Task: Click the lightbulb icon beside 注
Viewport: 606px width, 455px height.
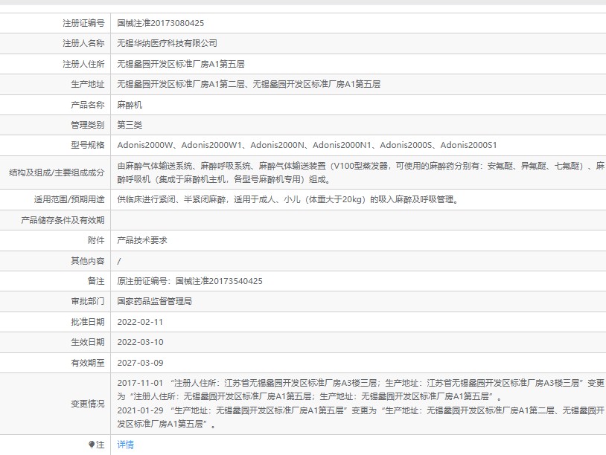Action: (92, 445)
